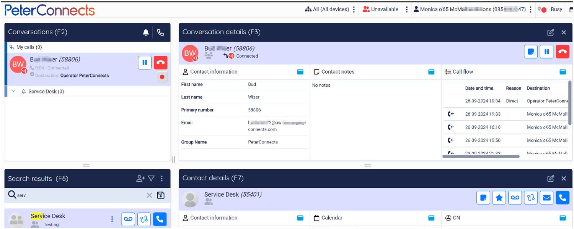This screenshot has width=574, height=229.
Task: Select the 26-09-2024 15:50 call flow row
Action: click(506, 140)
